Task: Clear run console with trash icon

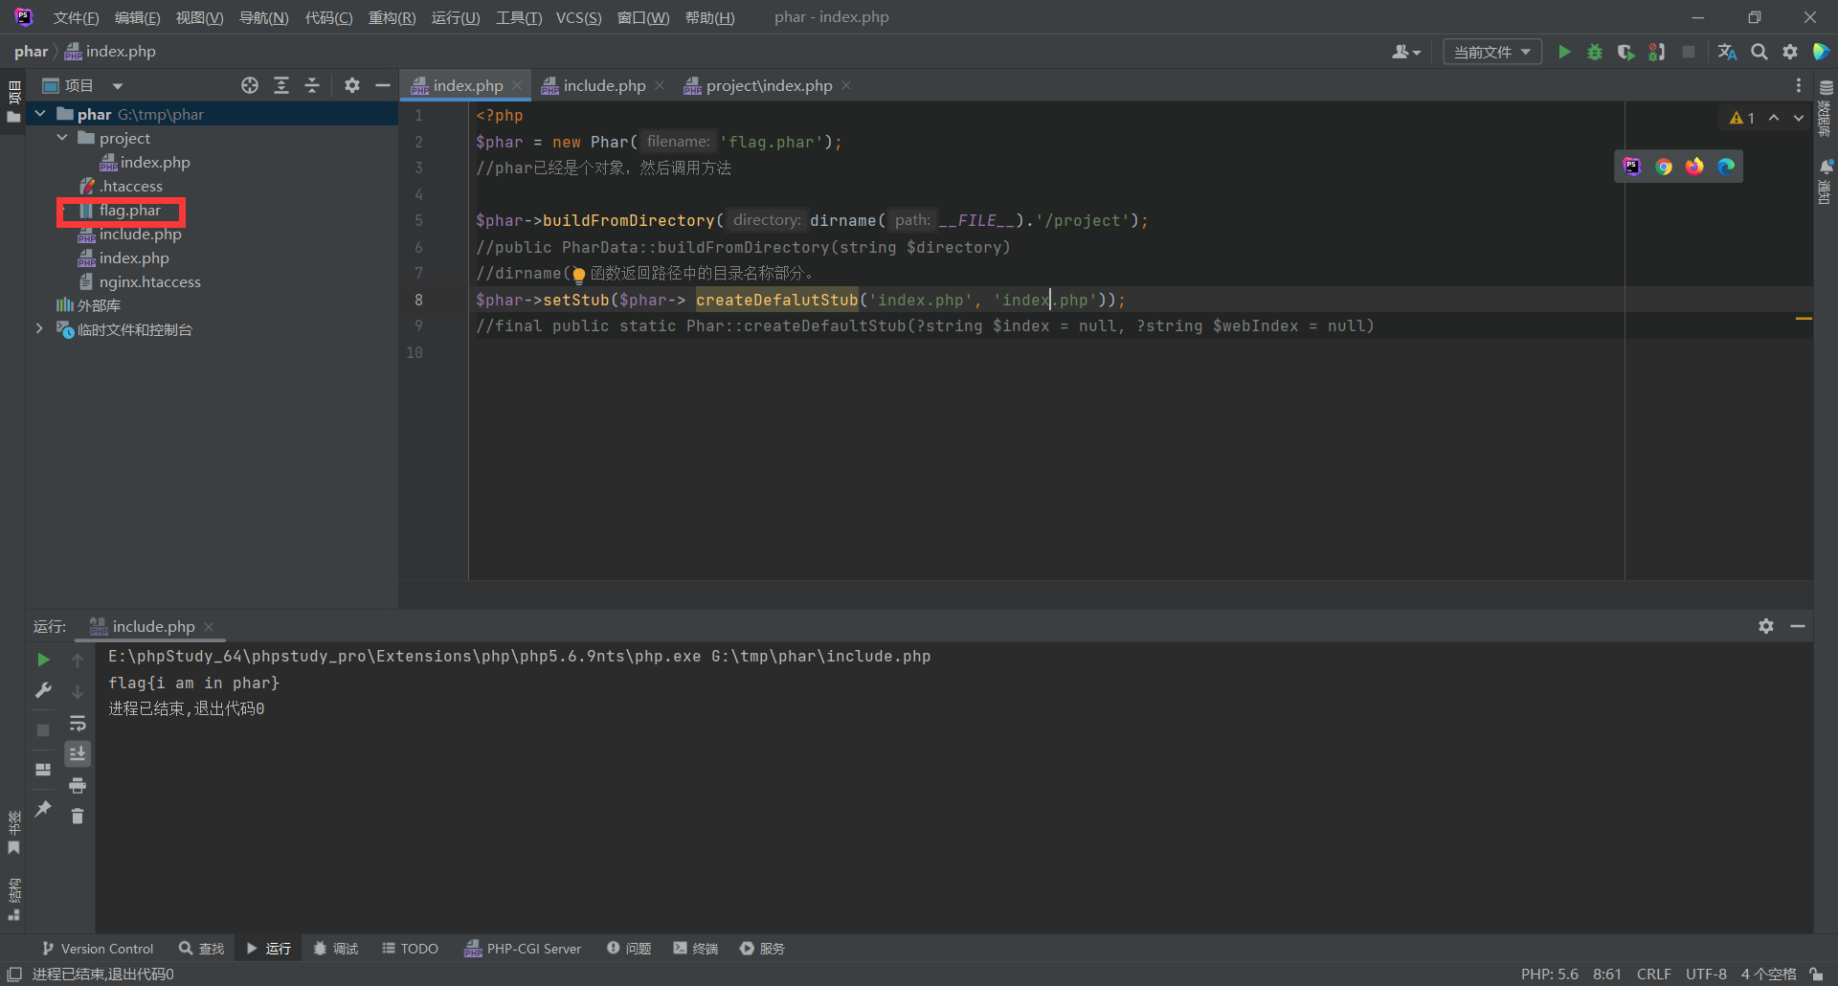Action: click(78, 816)
